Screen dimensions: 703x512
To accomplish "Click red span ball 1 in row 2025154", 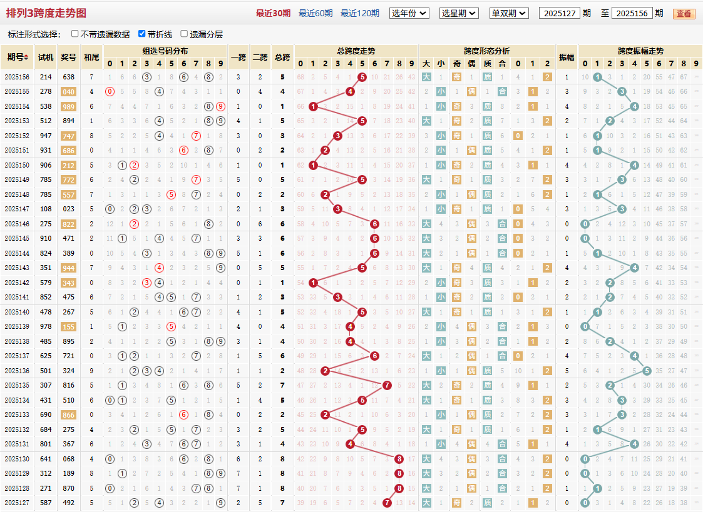I will pos(313,106).
